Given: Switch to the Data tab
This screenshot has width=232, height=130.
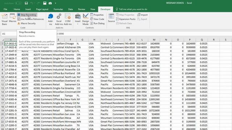Looking at the screenshot, I should tap(70, 9).
